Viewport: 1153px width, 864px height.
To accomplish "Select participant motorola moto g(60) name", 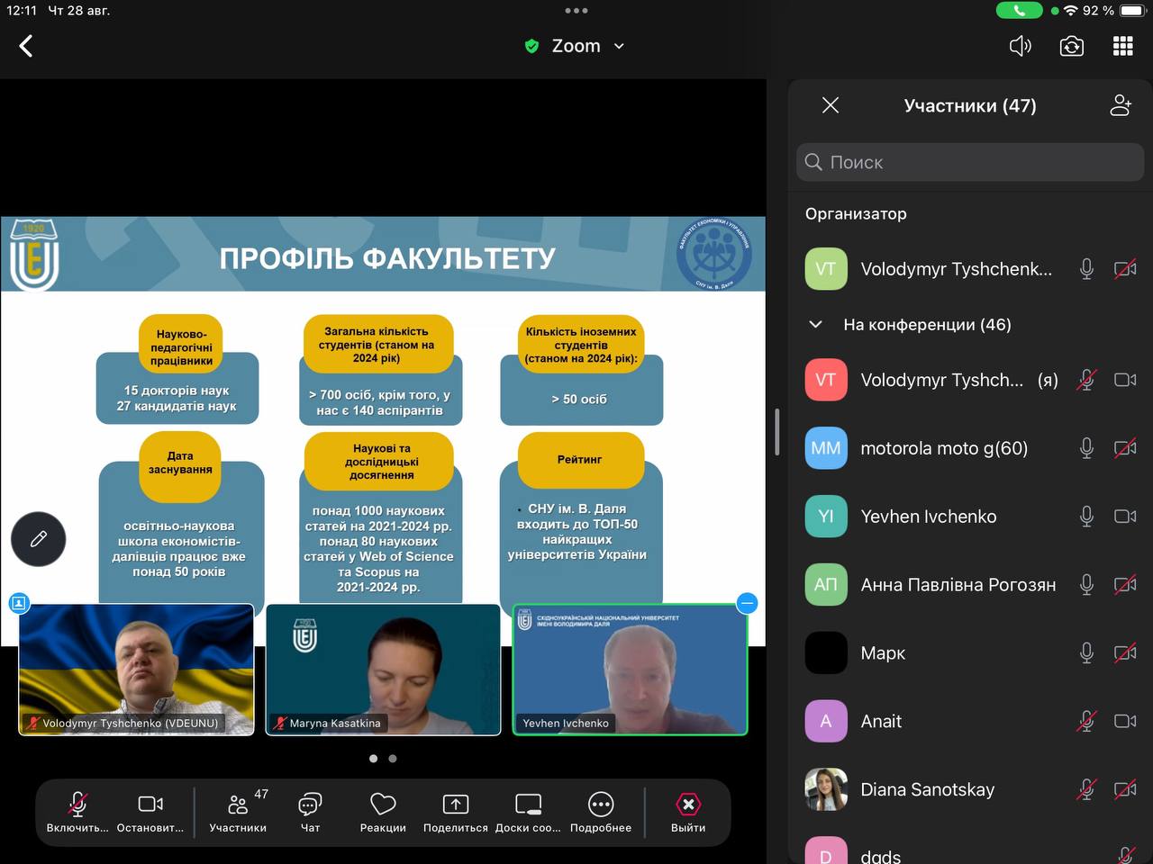I will 944,448.
